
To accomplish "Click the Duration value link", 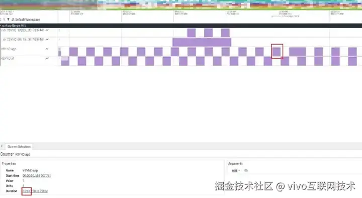I will (35, 191).
